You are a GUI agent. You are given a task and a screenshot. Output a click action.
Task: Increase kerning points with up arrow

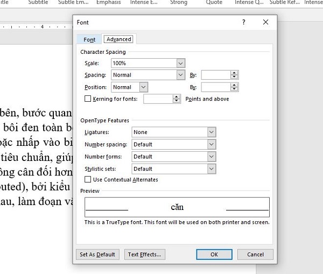tap(177, 97)
